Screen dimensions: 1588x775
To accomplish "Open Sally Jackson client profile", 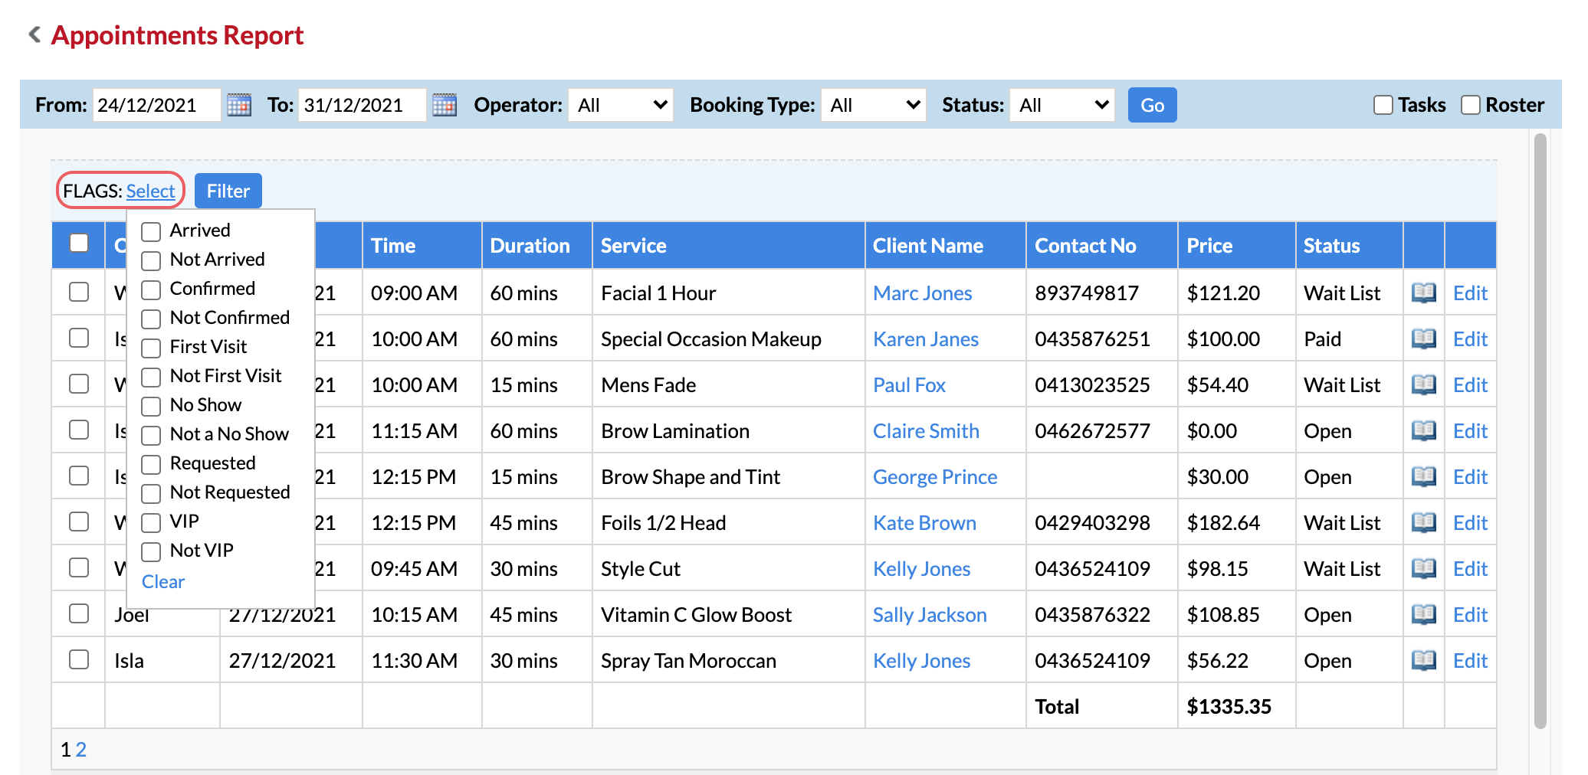I will 930,614.
